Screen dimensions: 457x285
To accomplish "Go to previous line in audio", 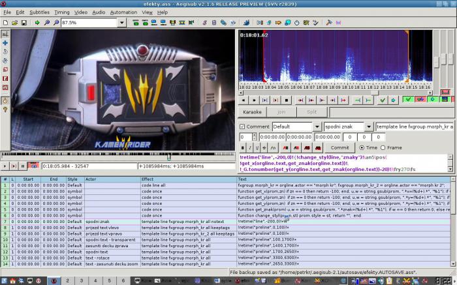I will [244, 100].
